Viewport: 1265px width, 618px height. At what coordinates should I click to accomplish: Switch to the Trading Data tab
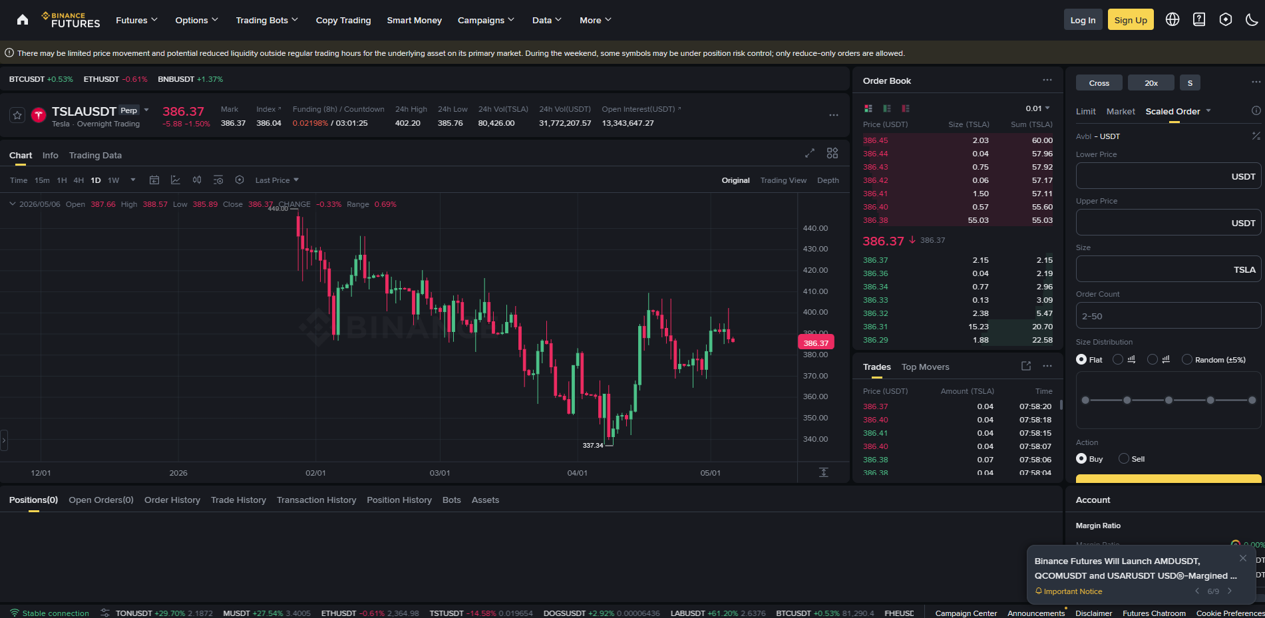click(95, 155)
